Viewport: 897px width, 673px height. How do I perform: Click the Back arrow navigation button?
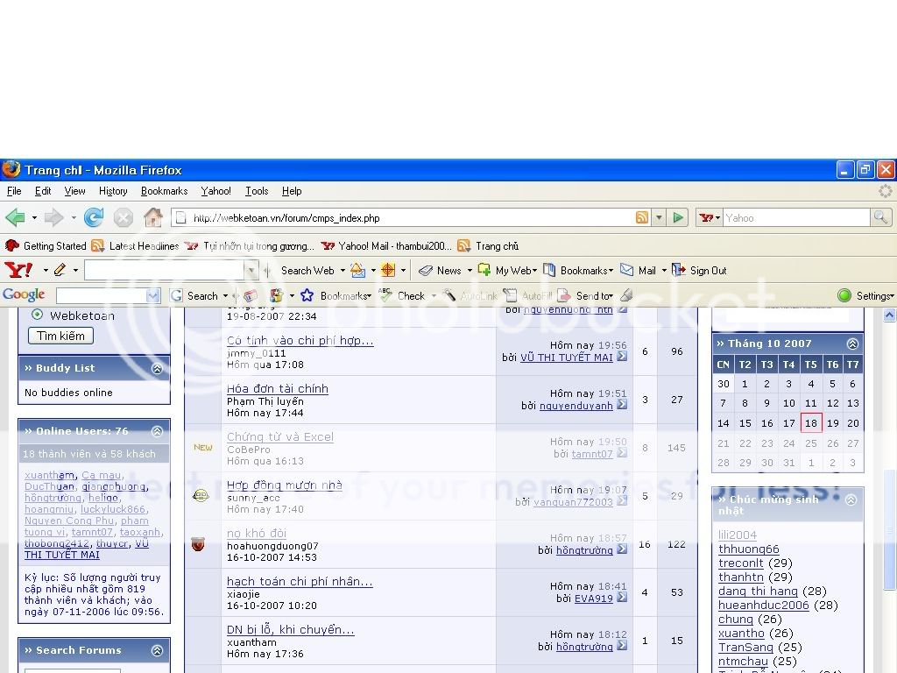tap(15, 217)
